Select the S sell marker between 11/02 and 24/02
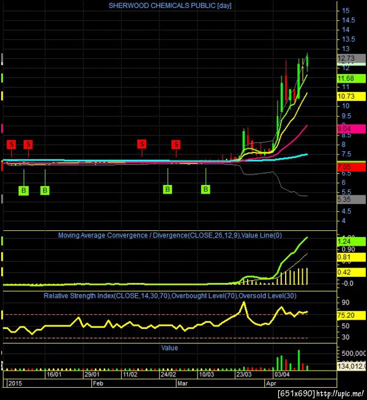The height and width of the screenshot is (400, 367). point(142,144)
